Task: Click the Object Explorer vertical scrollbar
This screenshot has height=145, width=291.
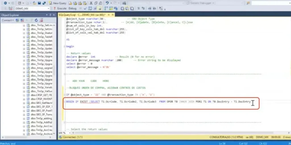Action: tap(54, 71)
